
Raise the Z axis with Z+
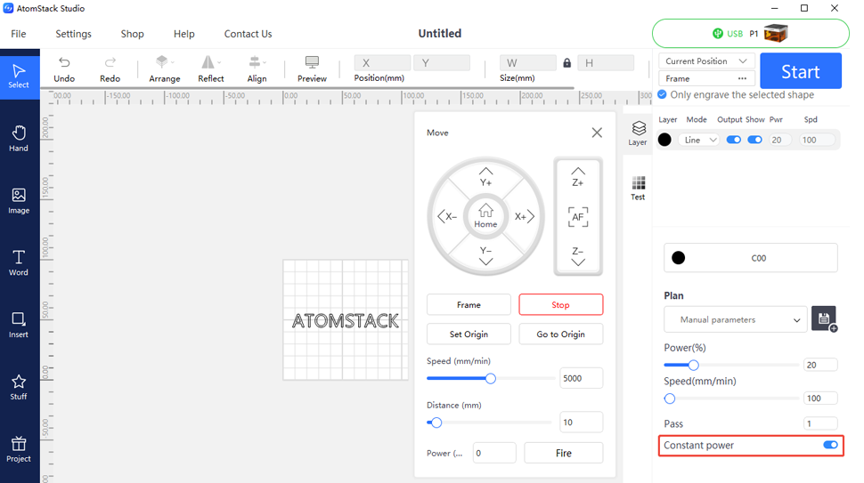point(577,177)
